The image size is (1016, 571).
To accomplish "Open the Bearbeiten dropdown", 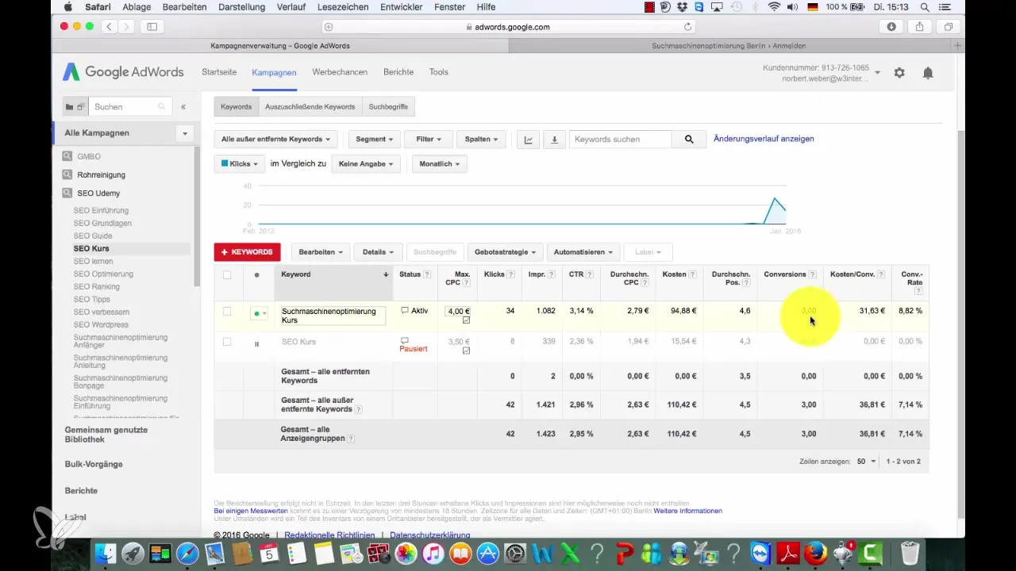I will click(x=321, y=252).
